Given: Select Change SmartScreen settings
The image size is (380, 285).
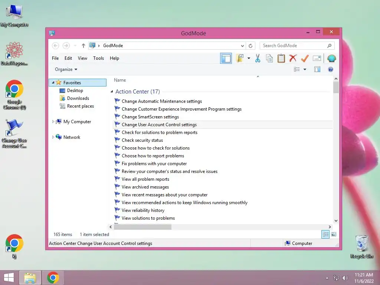Looking at the screenshot, I should (150, 117).
